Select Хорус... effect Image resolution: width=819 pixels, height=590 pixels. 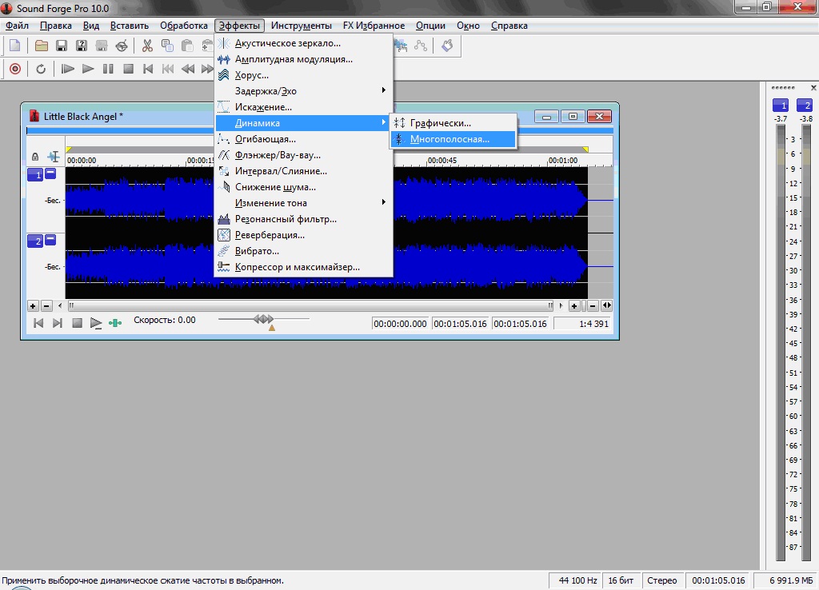pos(303,75)
